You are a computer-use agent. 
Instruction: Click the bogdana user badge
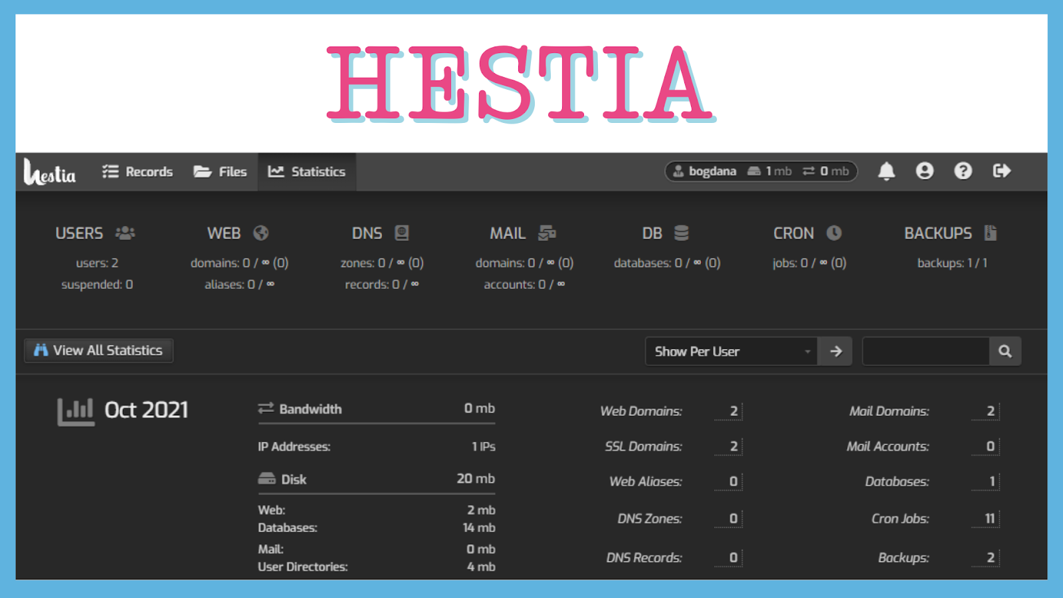click(x=761, y=171)
